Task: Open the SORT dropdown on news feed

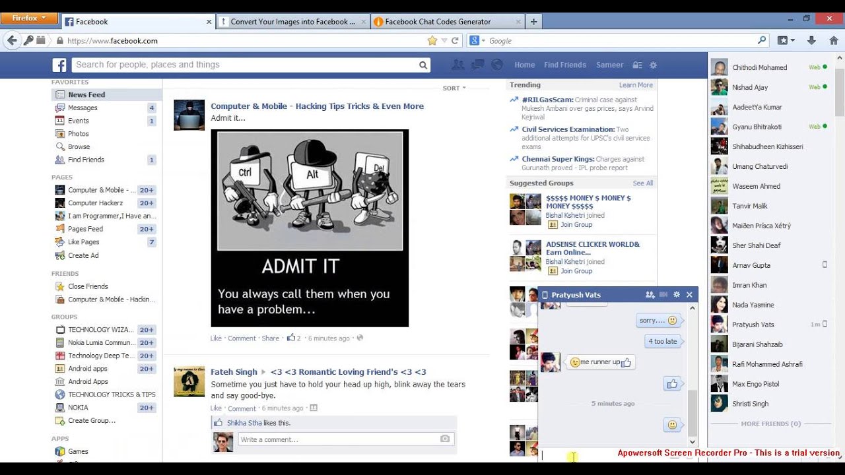Action: point(454,88)
